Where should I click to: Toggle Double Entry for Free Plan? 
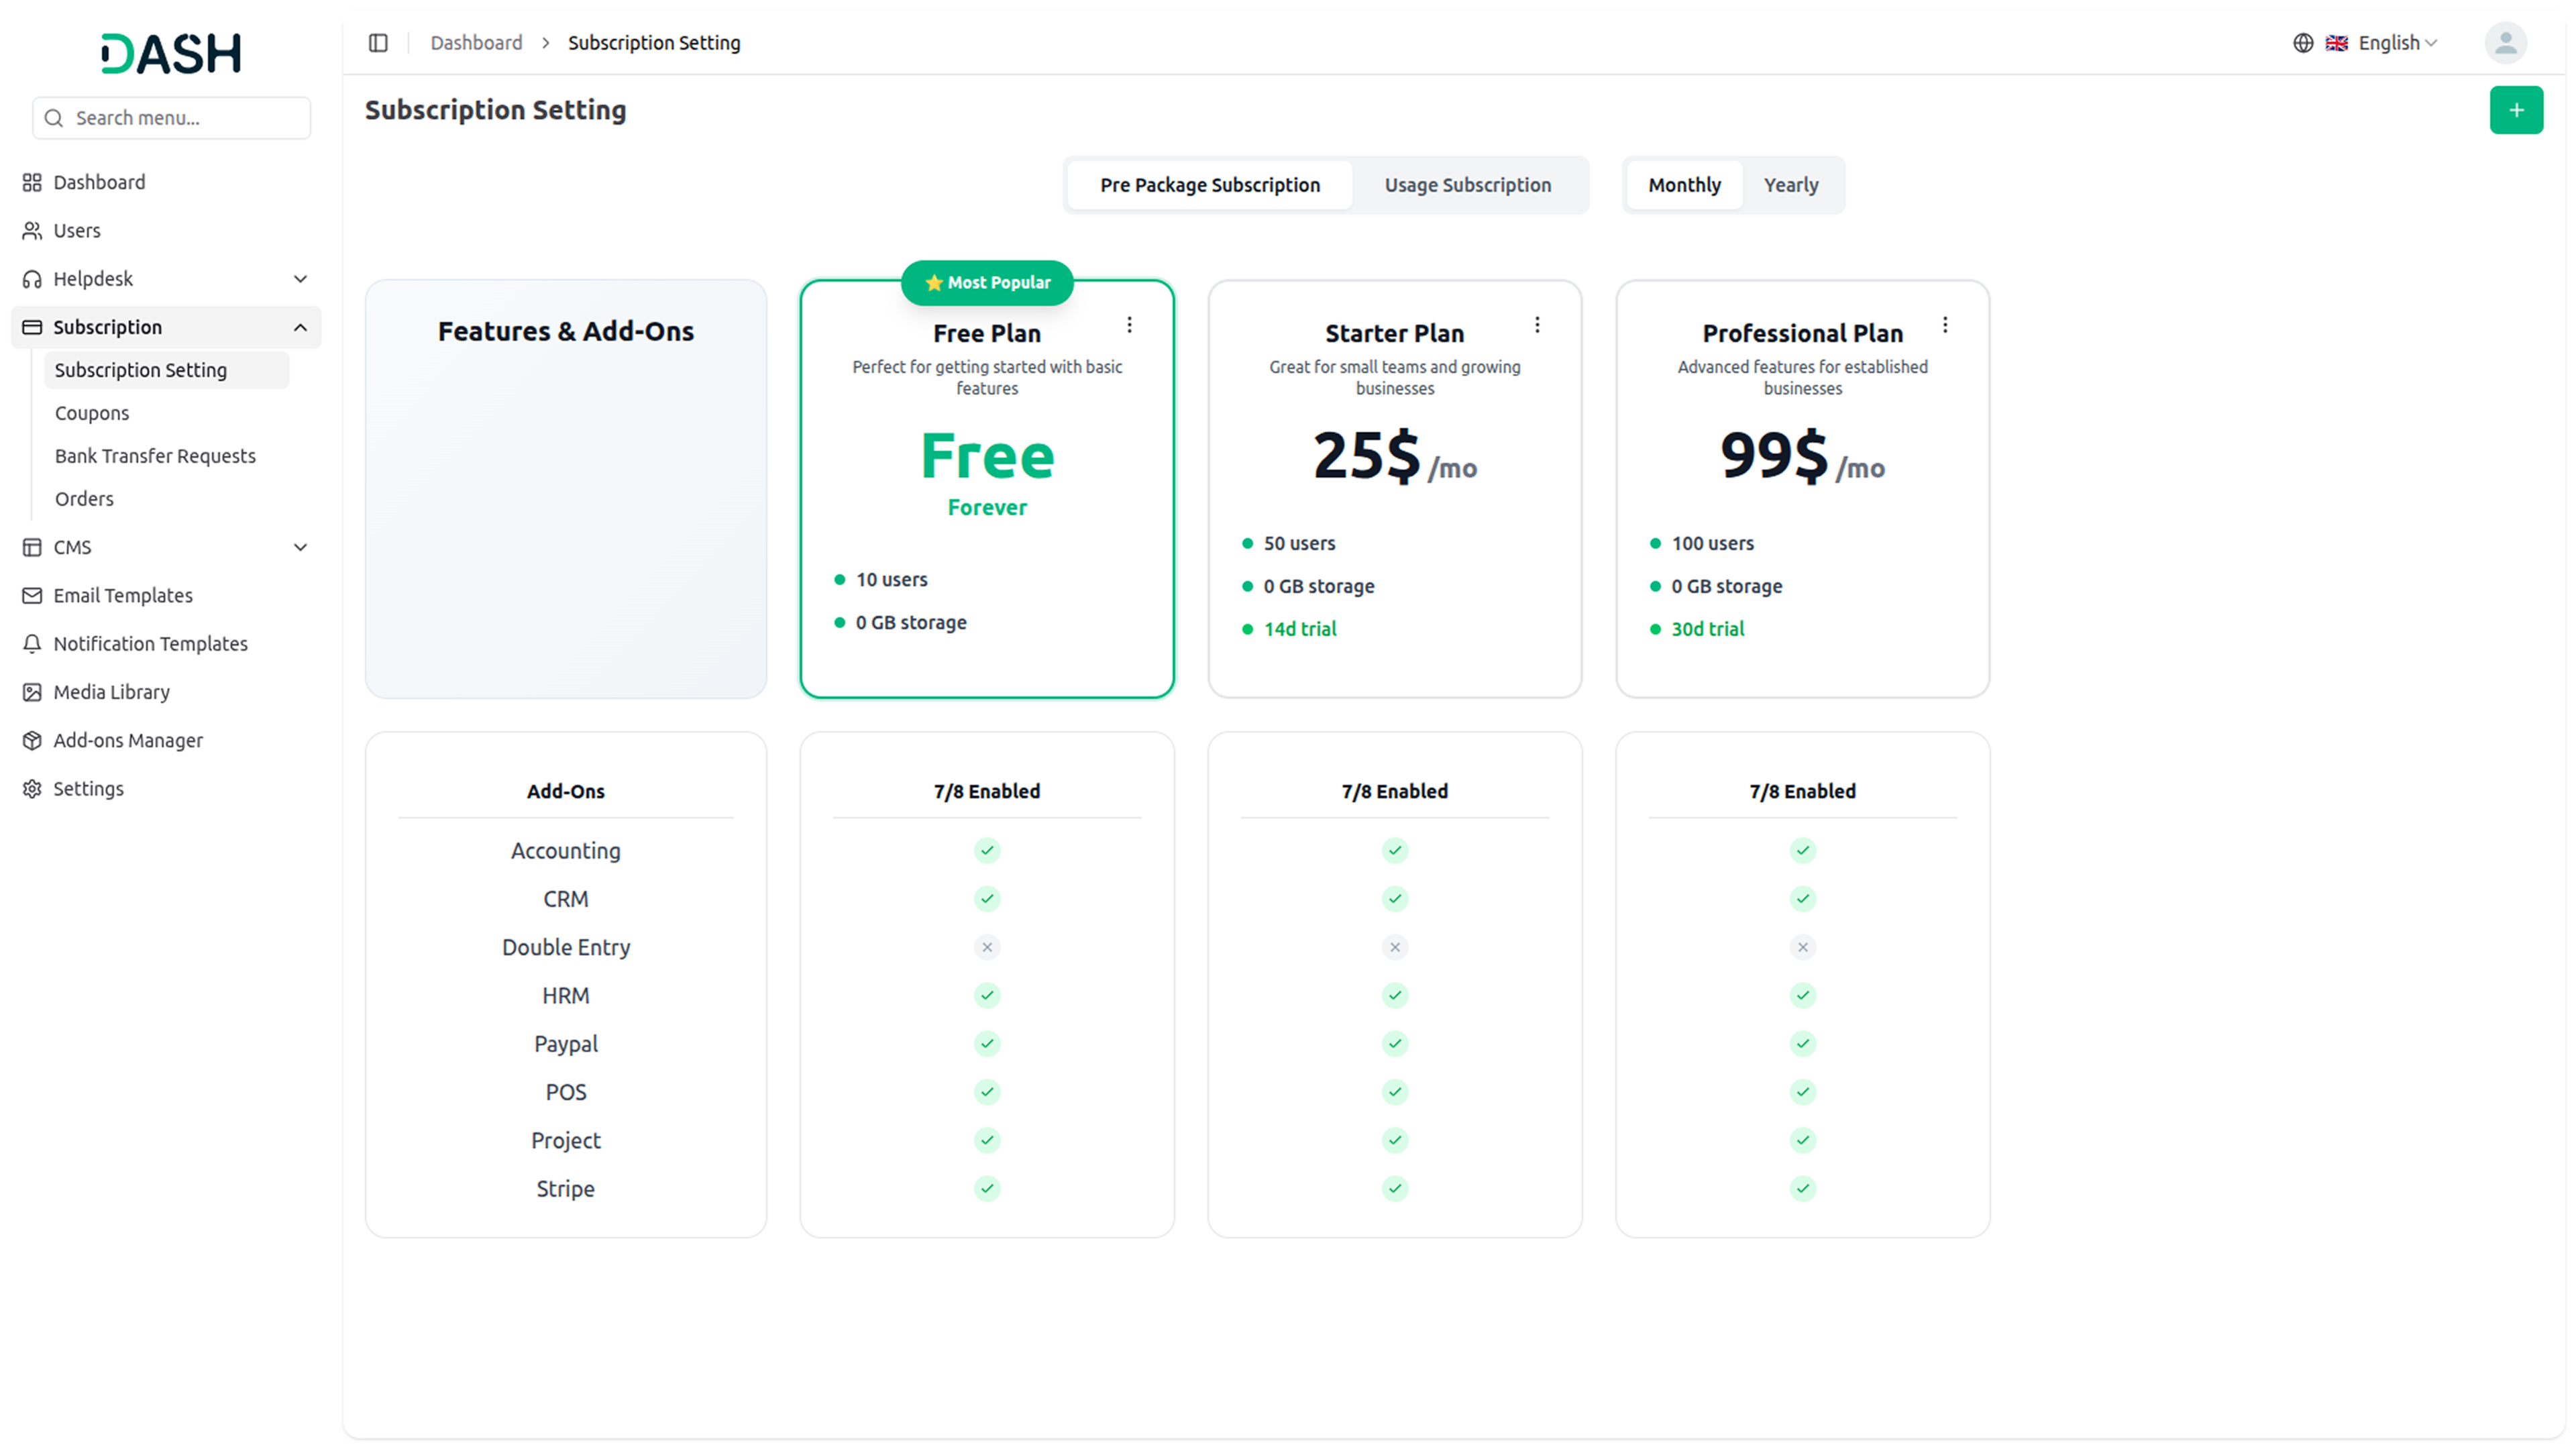tap(986, 947)
